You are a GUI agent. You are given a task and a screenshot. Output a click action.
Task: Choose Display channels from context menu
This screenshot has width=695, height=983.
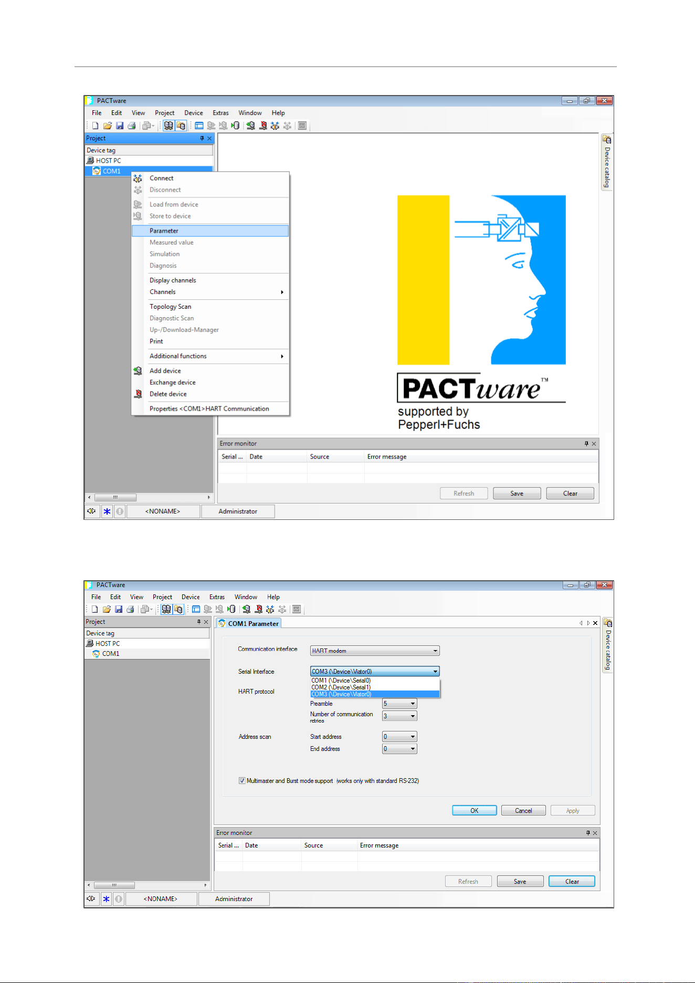tap(210, 280)
